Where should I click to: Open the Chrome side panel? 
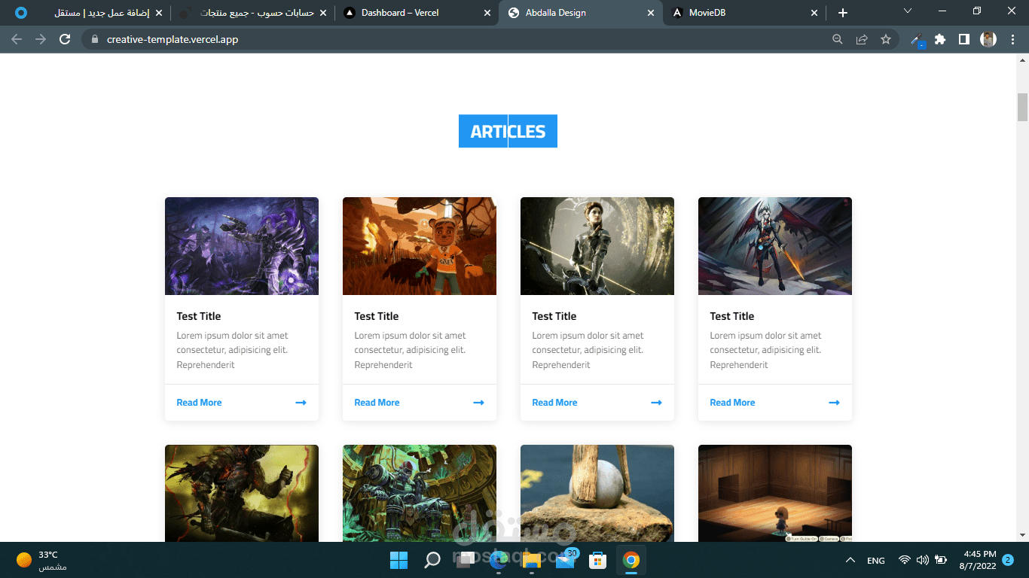coord(963,39)
